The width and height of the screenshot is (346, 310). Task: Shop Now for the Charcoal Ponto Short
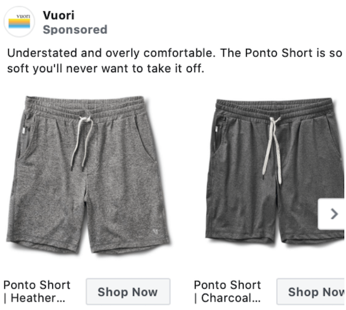tap(311, 292)
